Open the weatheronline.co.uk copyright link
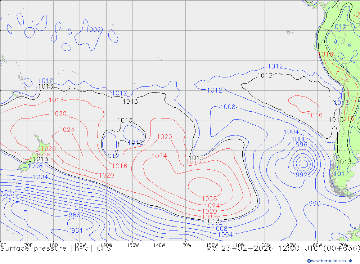This screenshot has height=264, width=360. coord(330,261)
